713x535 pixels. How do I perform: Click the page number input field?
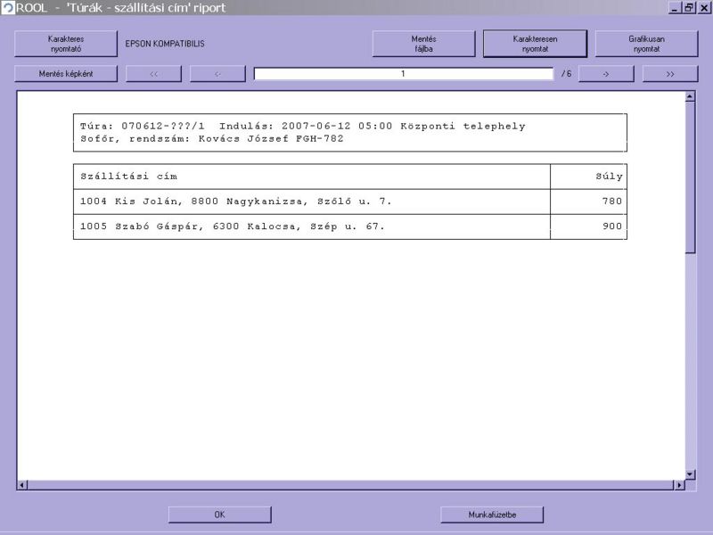coord(403,74)
